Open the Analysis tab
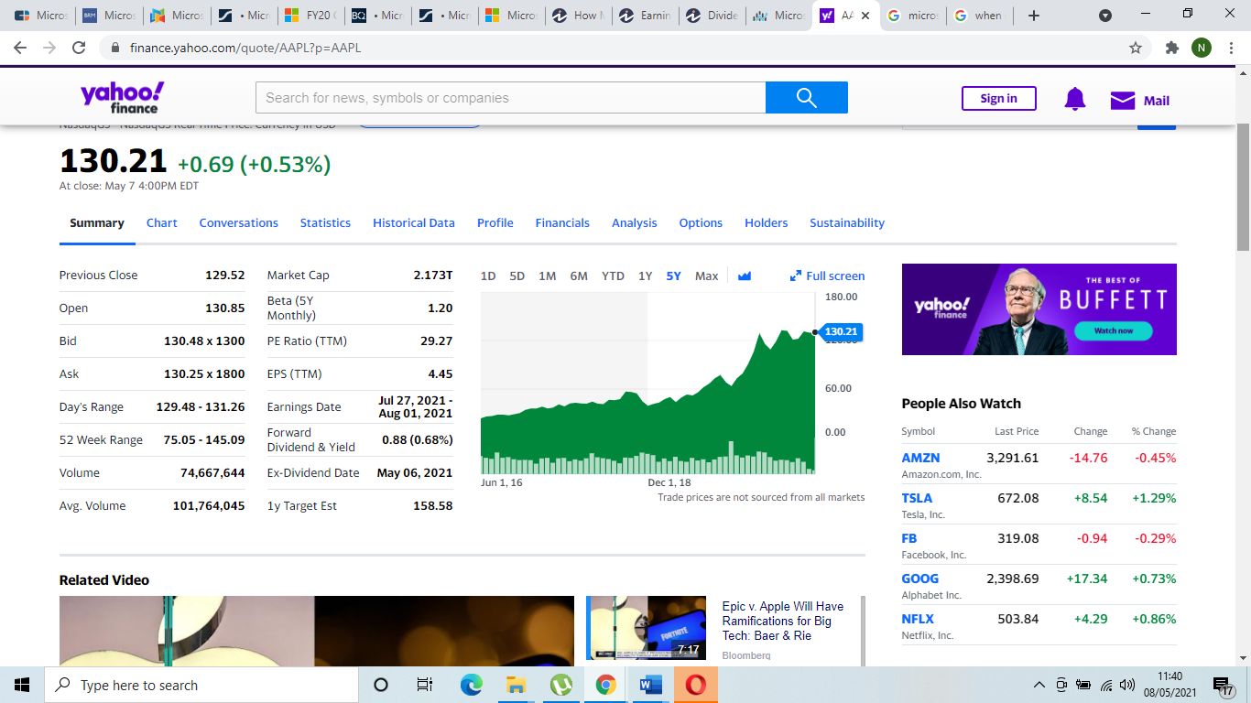Viewport: 1251px width, 703px height. 635,222
